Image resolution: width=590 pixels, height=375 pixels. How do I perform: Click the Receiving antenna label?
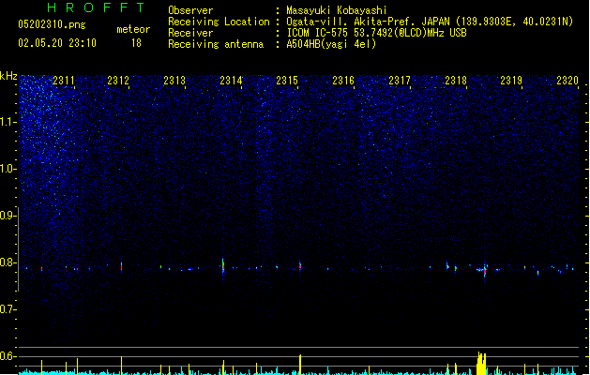click(216, 44)
